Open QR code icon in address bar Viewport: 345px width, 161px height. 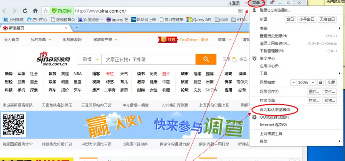tap(240, 11)
